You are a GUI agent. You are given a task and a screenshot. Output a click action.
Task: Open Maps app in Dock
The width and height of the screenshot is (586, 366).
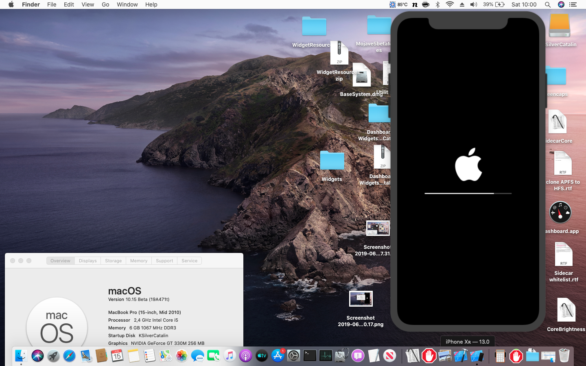(165, 356)
